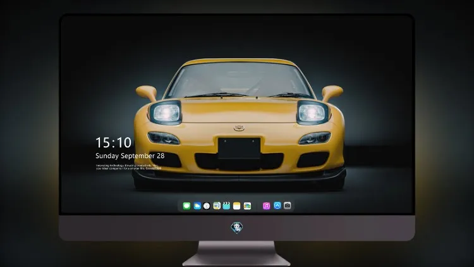This screenshot has width=474, height=267.
Task: Open the Maps app in the dock
Action: [217, 206]
